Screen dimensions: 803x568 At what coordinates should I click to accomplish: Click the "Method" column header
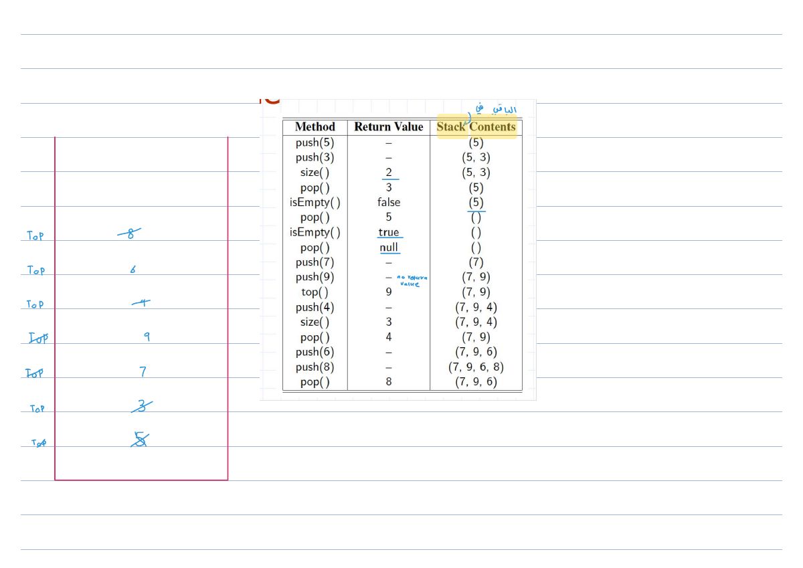315,126
